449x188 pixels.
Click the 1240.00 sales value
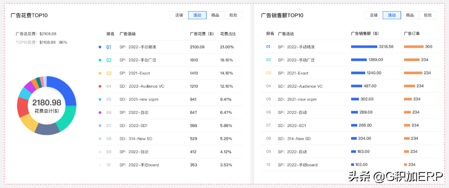(374, 73)
